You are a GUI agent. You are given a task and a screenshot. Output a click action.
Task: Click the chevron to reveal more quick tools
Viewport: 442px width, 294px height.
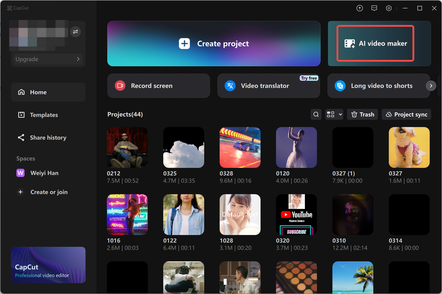tap(431, 85)
